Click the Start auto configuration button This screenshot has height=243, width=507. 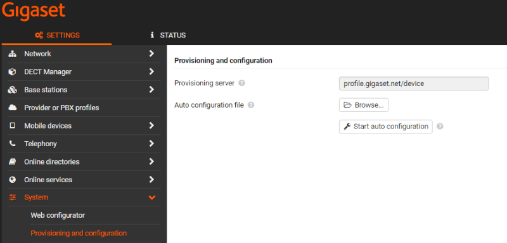coord(385,127)
